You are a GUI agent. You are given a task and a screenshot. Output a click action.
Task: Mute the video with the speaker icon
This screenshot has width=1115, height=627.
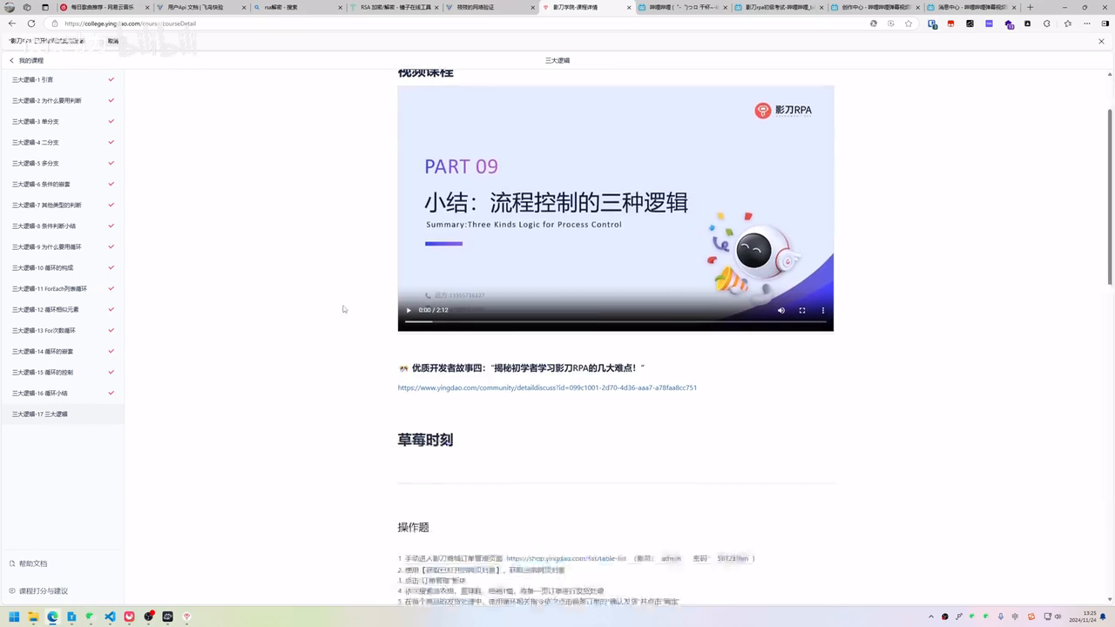[x=780, y=310]
